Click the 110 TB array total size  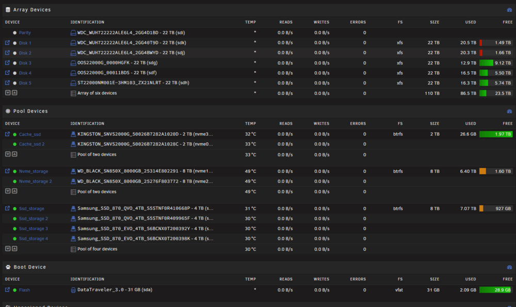click(x=432, y=93)
